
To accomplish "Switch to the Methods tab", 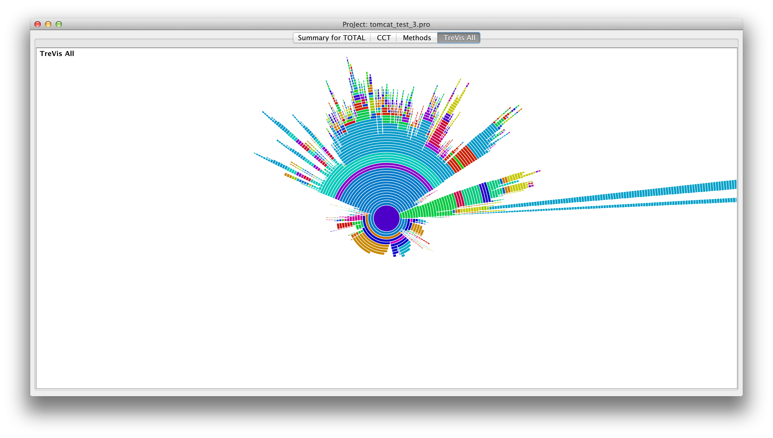I will click(x=416, y=38).
